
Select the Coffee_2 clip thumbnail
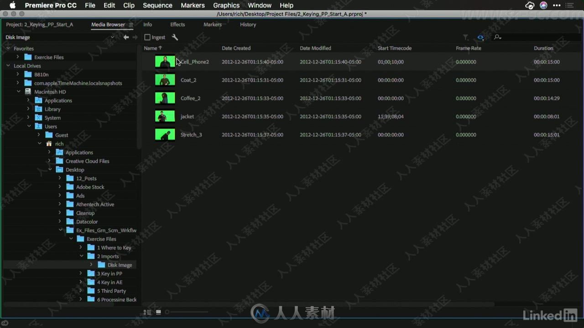(165, 98)
